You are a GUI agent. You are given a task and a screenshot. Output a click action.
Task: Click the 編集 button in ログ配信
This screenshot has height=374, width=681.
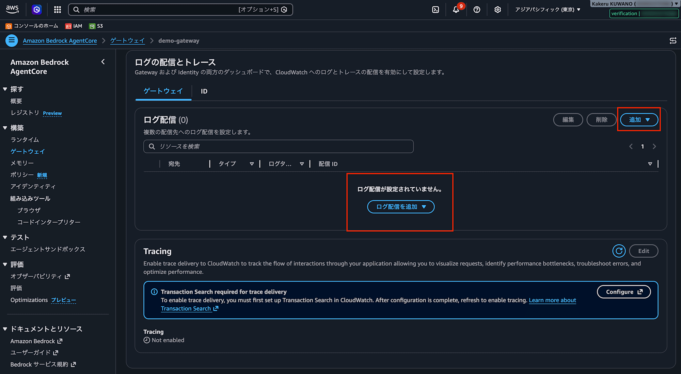(568, 120)
